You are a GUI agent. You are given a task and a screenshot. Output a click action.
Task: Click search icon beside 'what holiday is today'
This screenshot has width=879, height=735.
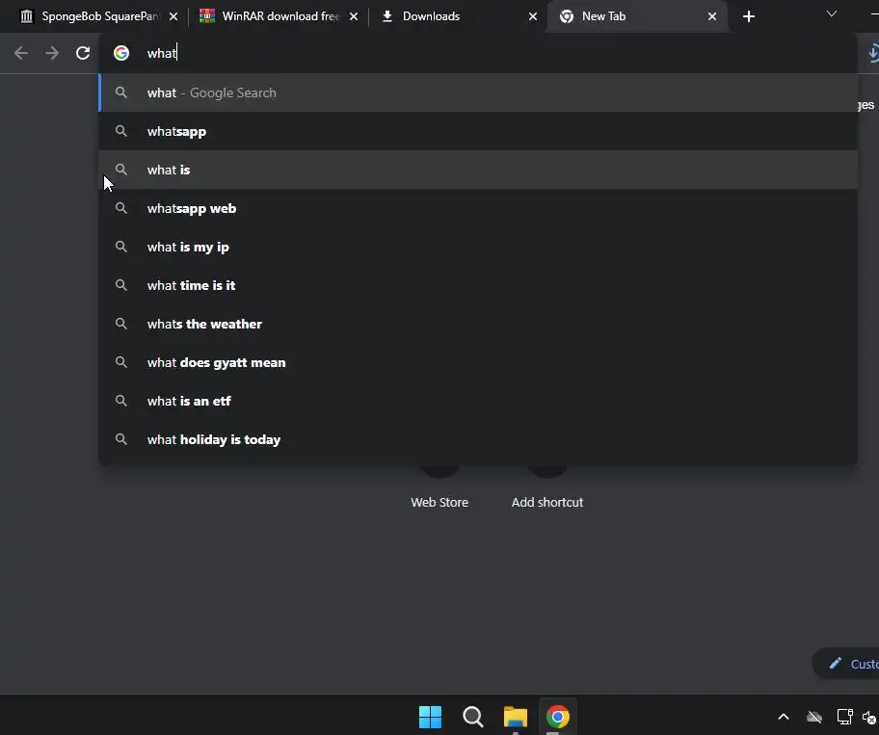[x=121, y=439]
